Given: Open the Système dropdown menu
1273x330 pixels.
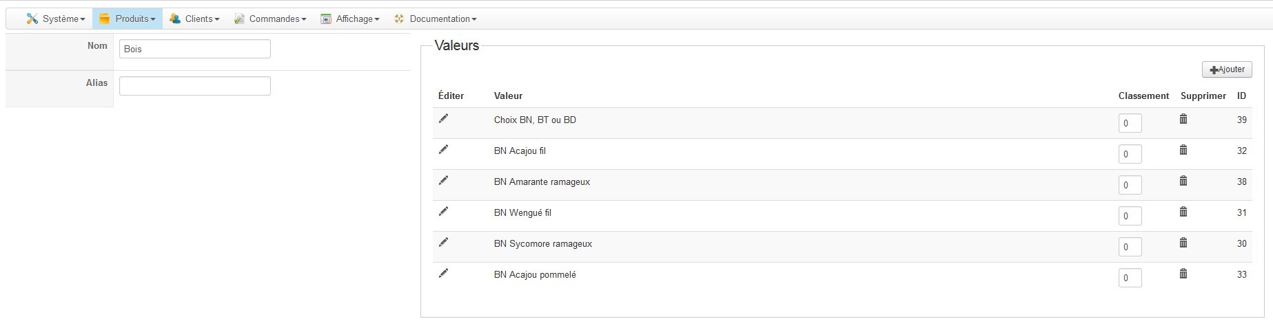Looking at the screenshot, I should 56,19.
